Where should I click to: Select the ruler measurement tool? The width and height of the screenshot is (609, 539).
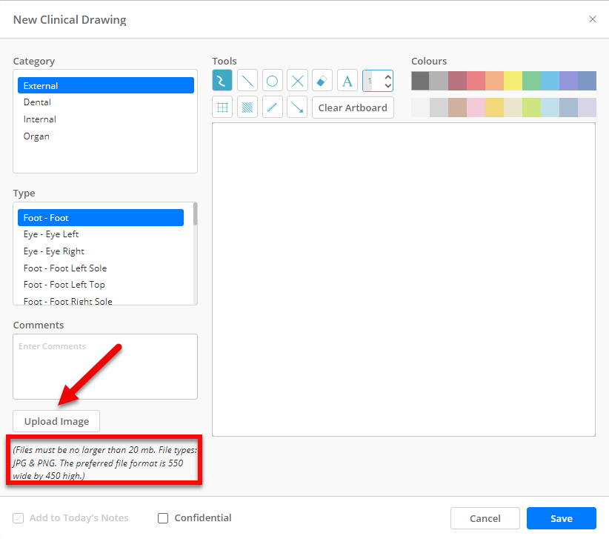click(272, 108)
